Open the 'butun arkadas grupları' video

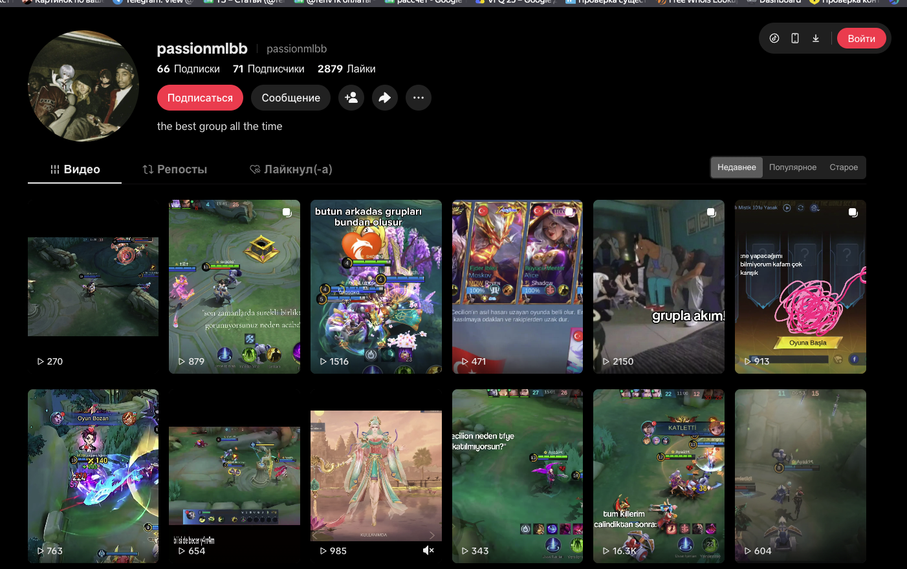pyautogui.click(x=376, y=286)
